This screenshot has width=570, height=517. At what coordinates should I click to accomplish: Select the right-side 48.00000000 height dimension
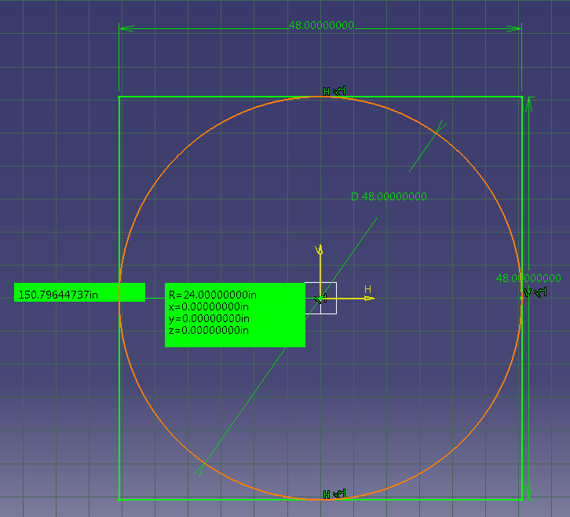(528, 278)
